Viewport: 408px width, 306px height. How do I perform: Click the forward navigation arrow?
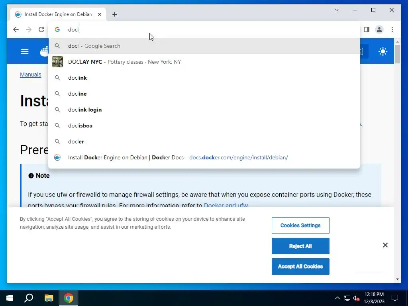tap(29, 29)
